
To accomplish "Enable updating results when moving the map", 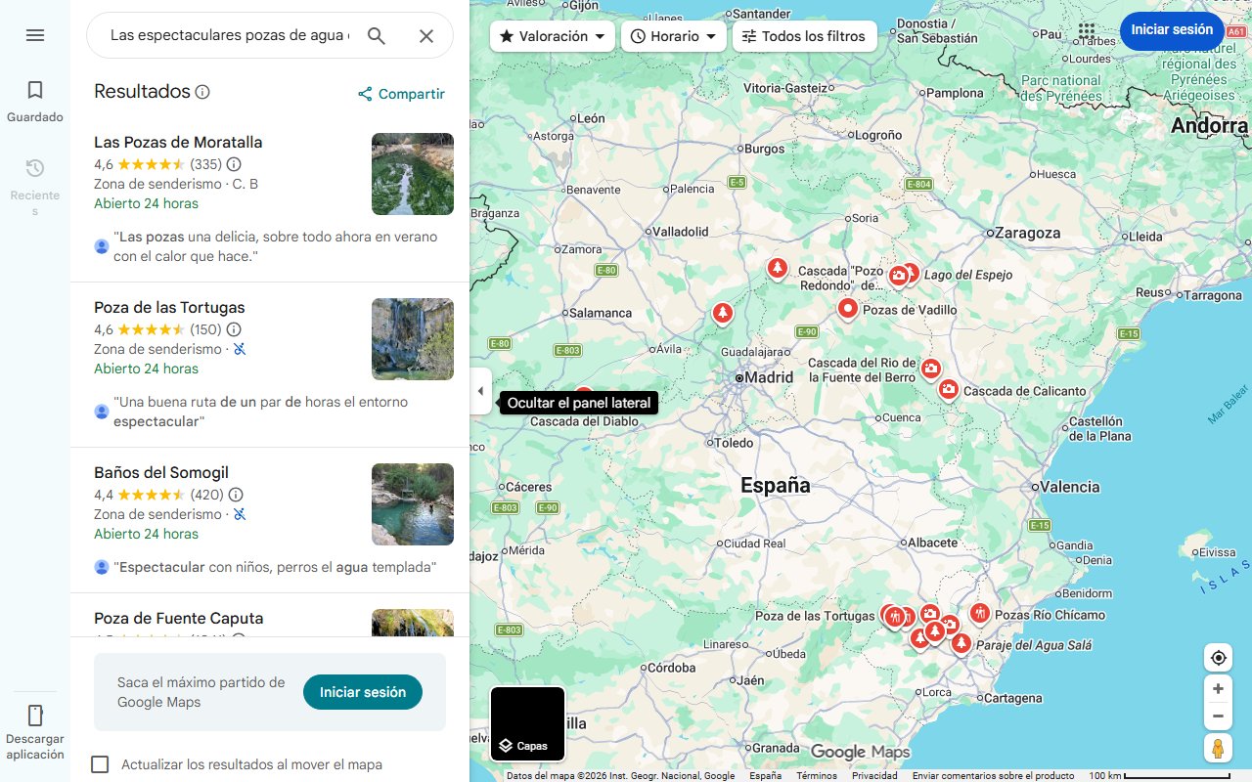I will 100,764.
